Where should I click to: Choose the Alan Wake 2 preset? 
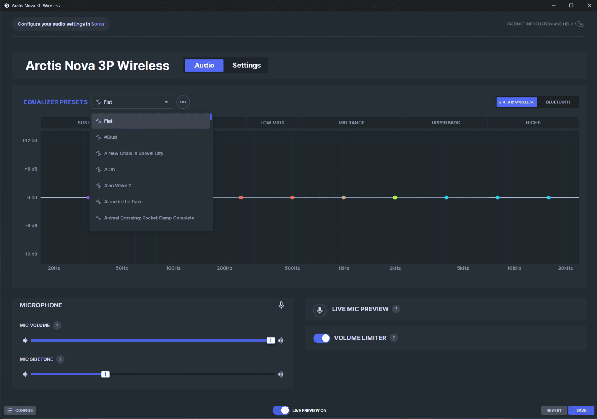[150, 185]
